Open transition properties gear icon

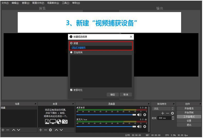tap(172, 113)
